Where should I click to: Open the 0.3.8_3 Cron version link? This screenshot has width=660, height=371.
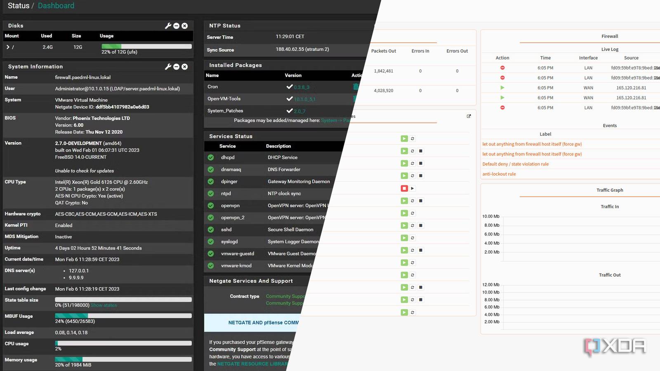(x=302, y=87)
